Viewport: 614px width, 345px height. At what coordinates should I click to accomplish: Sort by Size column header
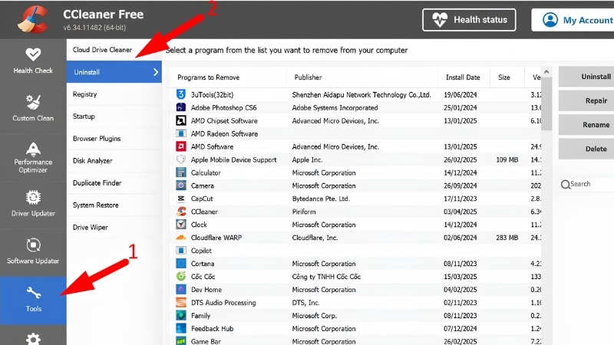(x=507, y=77)
